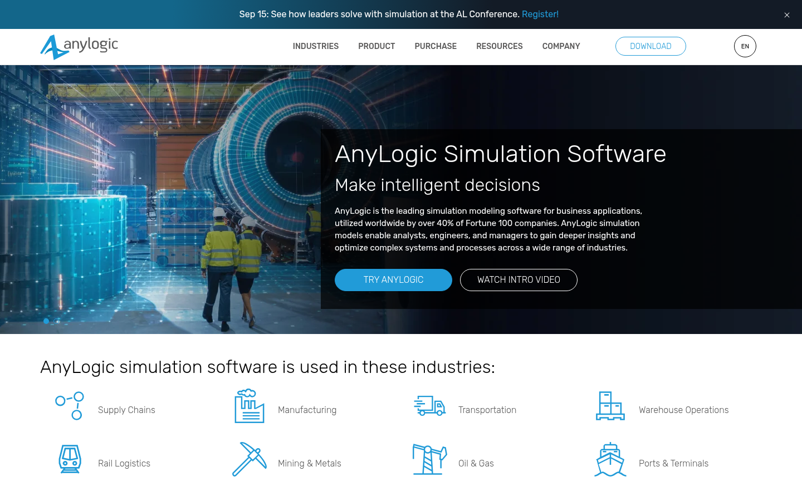Click the AnyLogic logo
The width and height of the screenshot is (802, 501).
pyautogui.click(x=79, y=47)
